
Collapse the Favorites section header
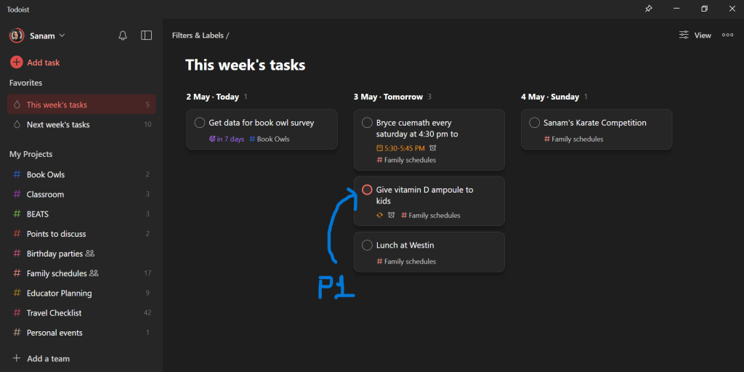(x=26, y=83)
